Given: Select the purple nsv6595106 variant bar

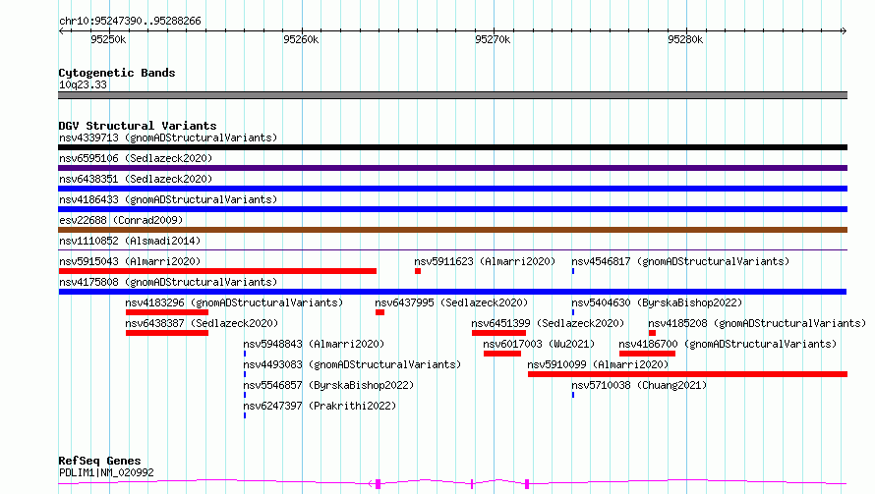Looking at the screenshot, I should 452,168.
